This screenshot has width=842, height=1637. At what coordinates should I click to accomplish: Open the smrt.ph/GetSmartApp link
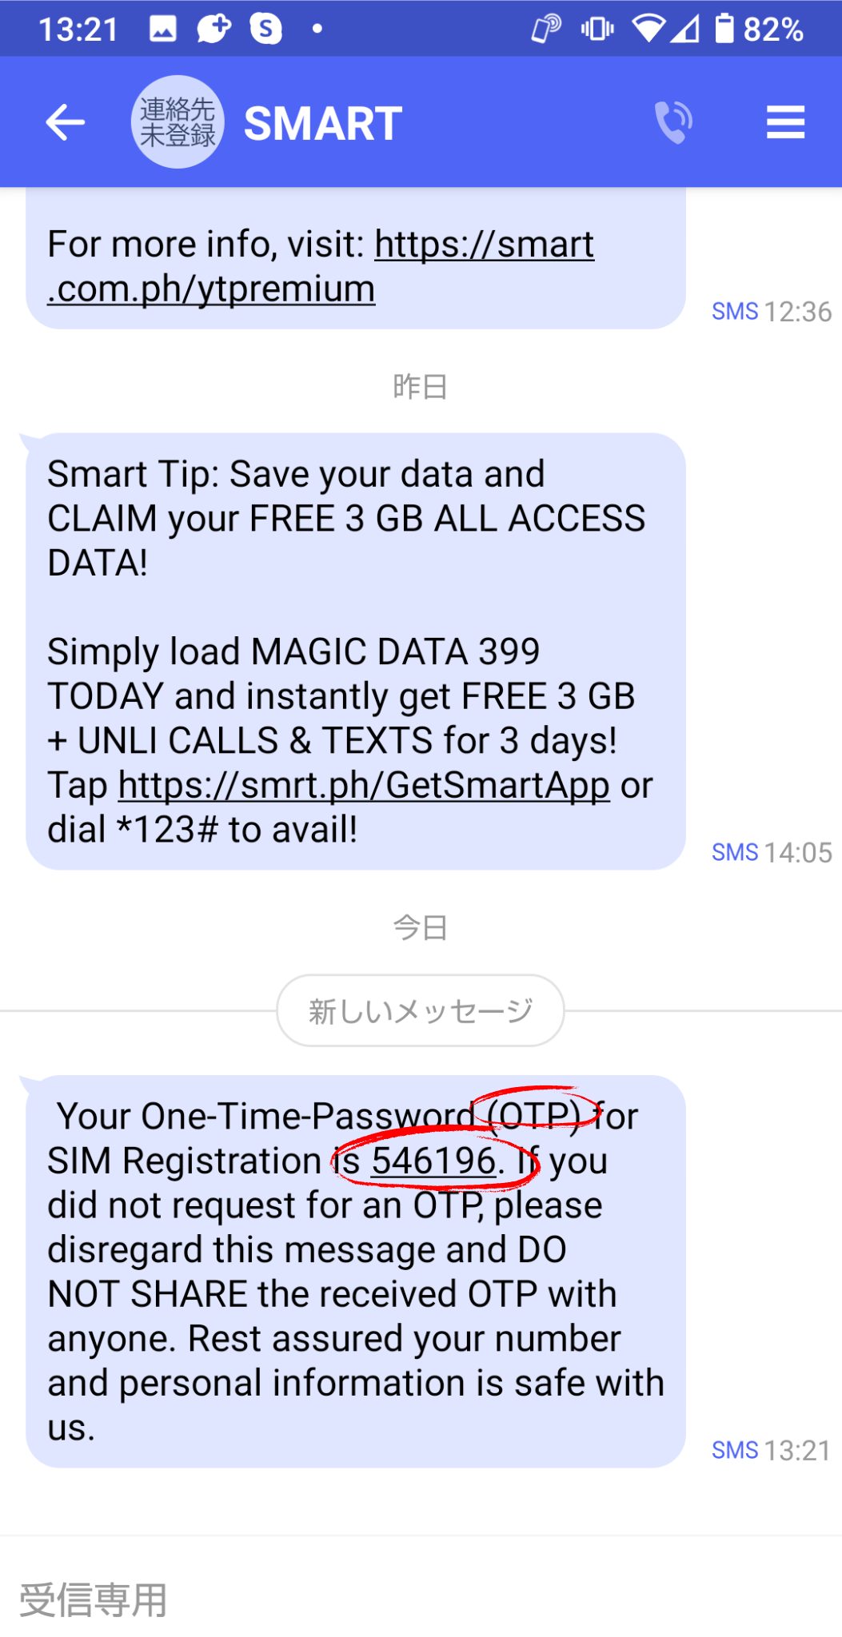point(364,785)
